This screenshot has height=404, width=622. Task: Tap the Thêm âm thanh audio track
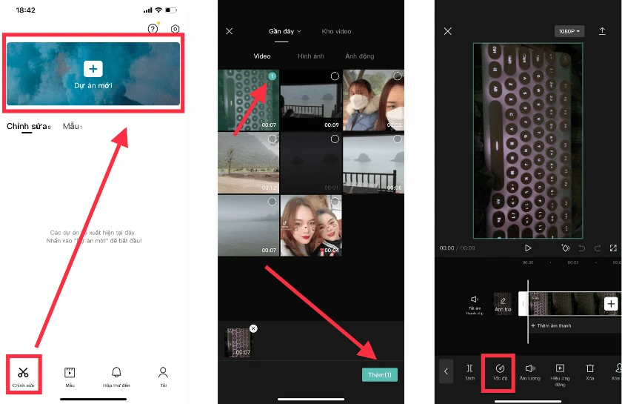click(x=552, y=325)
